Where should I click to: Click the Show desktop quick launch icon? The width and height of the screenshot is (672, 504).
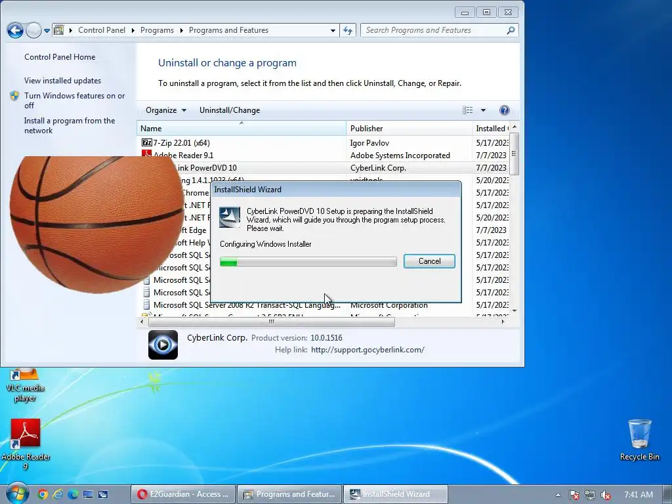coord(88,495)
